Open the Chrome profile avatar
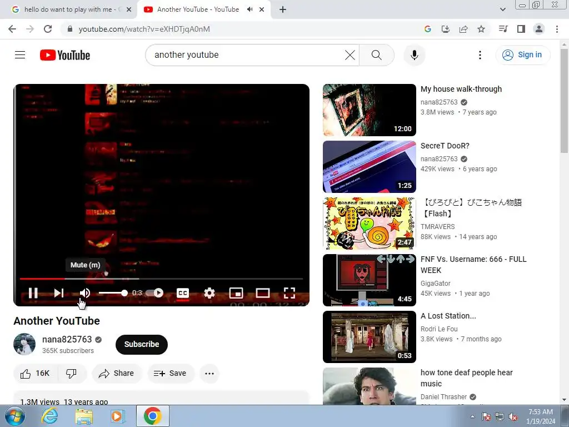Viewport: 569px width, 427px height. tap(539, 29)
